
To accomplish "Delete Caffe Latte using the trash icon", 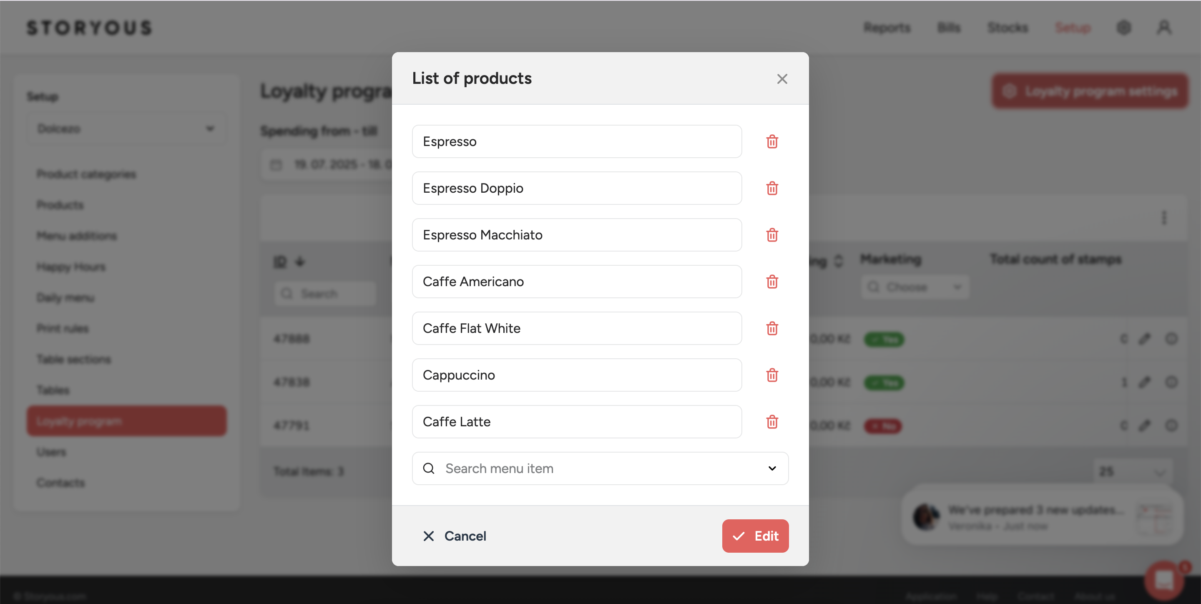I will pyautogui.click(x=772, y=422).
